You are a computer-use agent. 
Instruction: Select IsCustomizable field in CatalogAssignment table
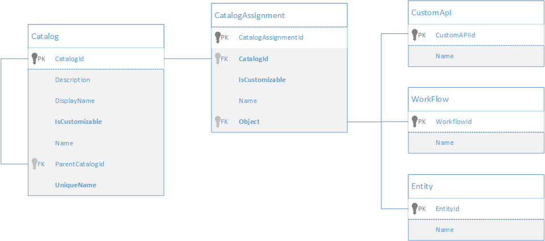click(x=262, y=80)
